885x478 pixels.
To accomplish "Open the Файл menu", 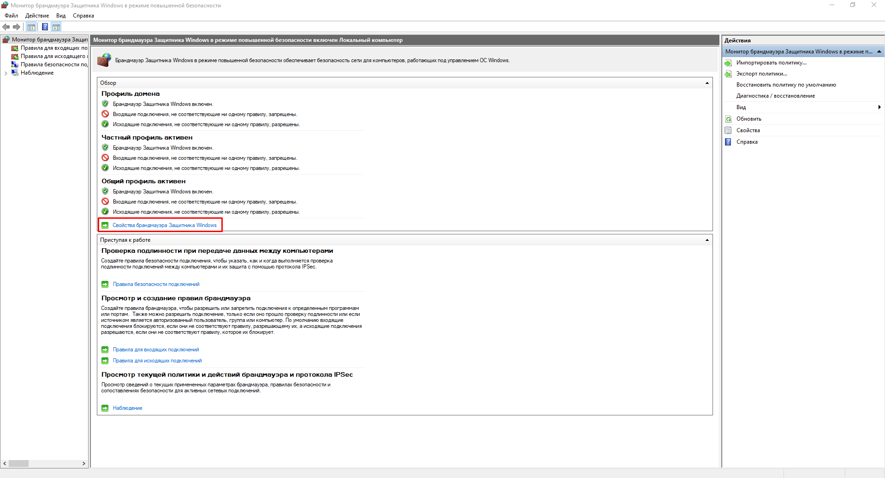I will pos(12,16).
